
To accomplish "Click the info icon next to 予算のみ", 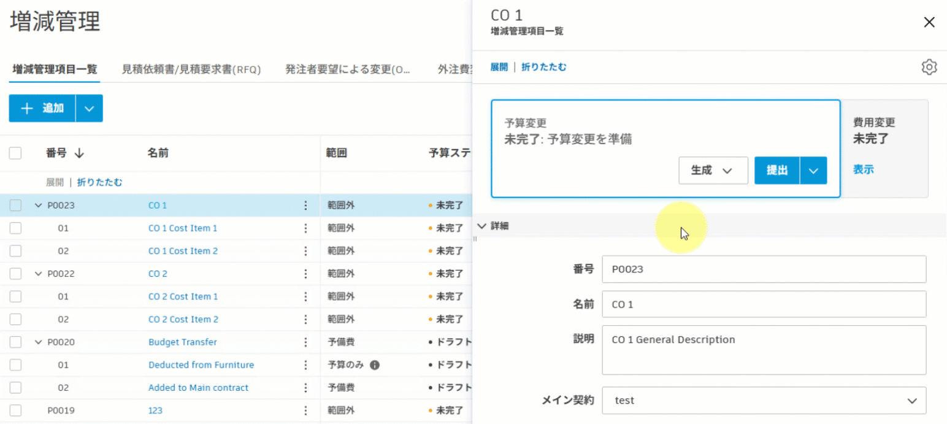I will (375, 364).
